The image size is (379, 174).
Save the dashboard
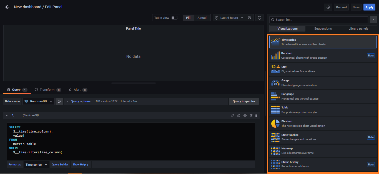356,7
